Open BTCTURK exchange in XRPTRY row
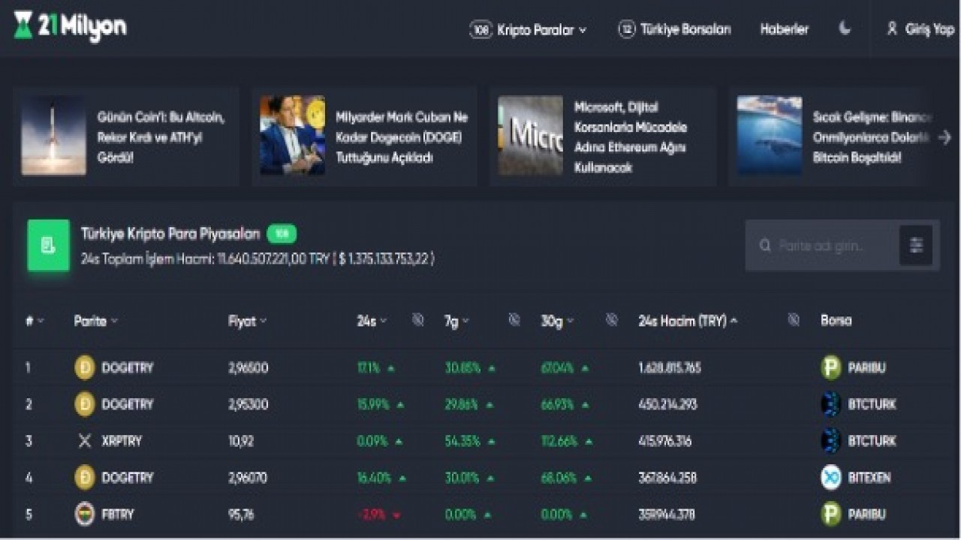The image size is (961, 540). pos(872,441)
